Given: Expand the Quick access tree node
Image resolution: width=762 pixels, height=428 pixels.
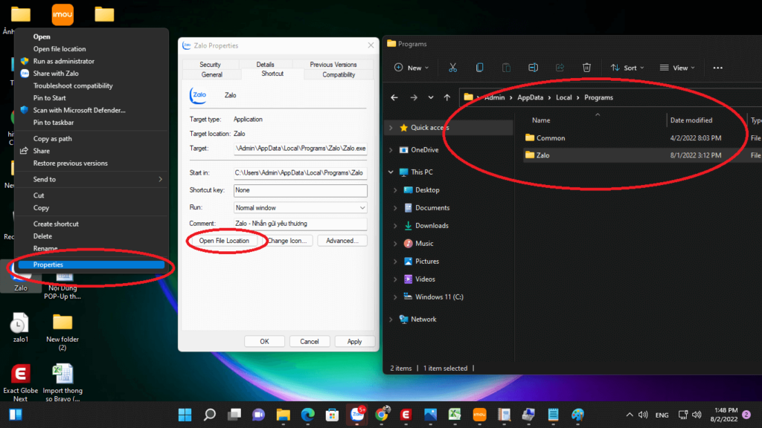Looking at the screenshot, I should 391,128.
